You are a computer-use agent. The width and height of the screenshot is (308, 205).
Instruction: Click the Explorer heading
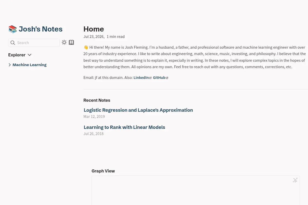[17, 55]
